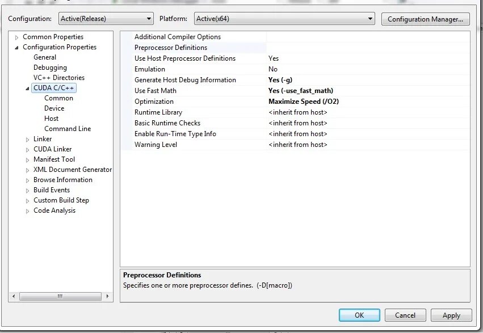Click the tree scrollbar right arrow
The image size is (483, 333).
(107, 296)
